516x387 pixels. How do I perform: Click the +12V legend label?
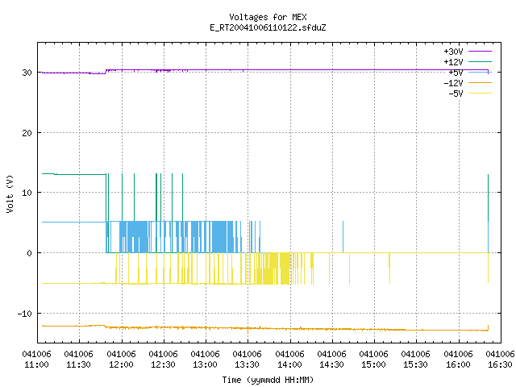tap(453, 62)
